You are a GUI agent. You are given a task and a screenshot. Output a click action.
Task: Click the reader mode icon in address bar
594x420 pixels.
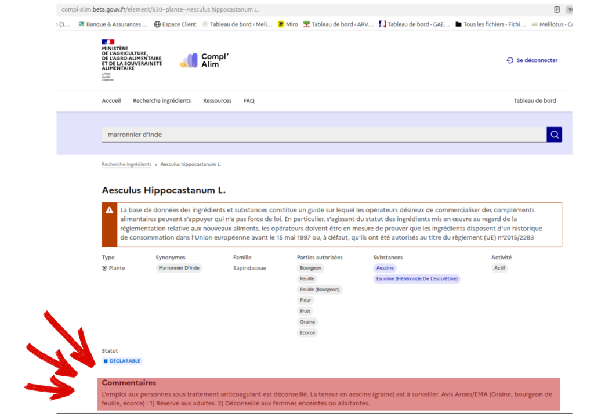click(557, 10)
